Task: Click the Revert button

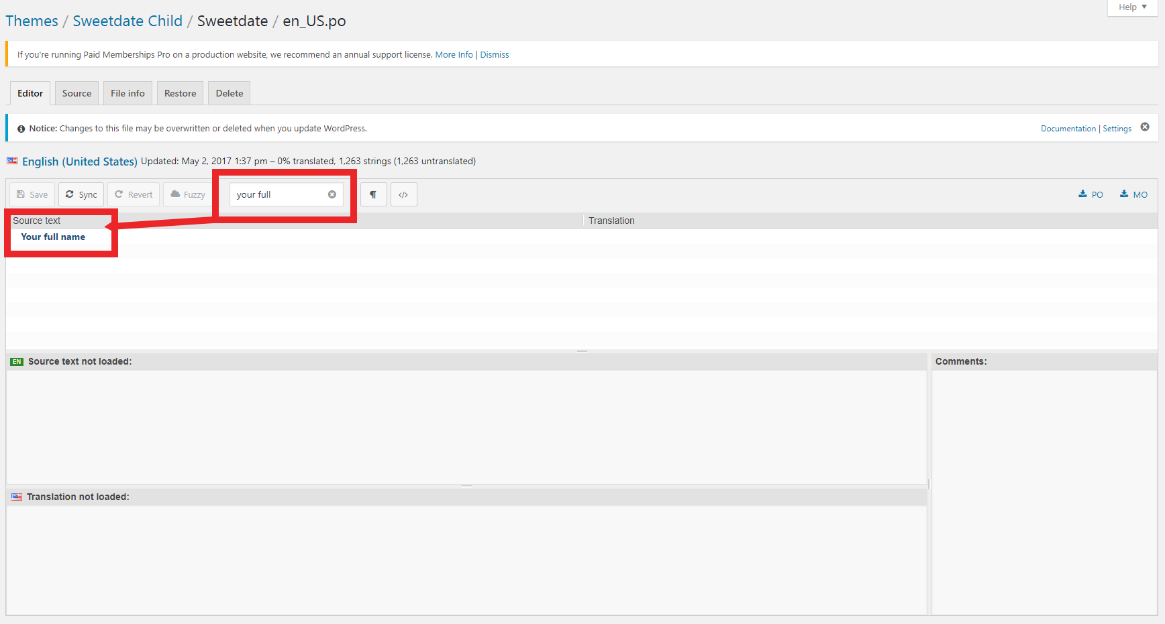Action: pos(134,194)
